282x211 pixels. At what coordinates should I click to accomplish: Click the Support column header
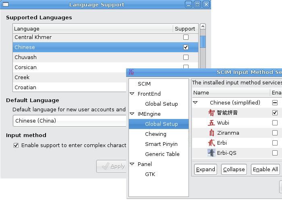coord(185,29)
